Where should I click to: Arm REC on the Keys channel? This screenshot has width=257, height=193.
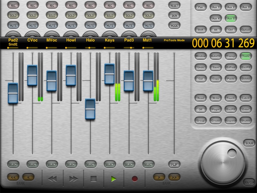(x=110, y=5)
